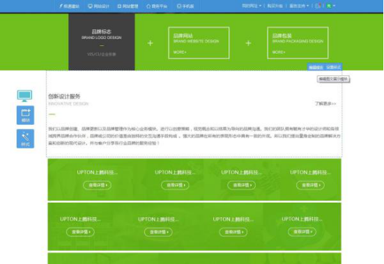The image size is (384, 264).
Task: Open the 商务平台 menu item
Action: point(157,6)
